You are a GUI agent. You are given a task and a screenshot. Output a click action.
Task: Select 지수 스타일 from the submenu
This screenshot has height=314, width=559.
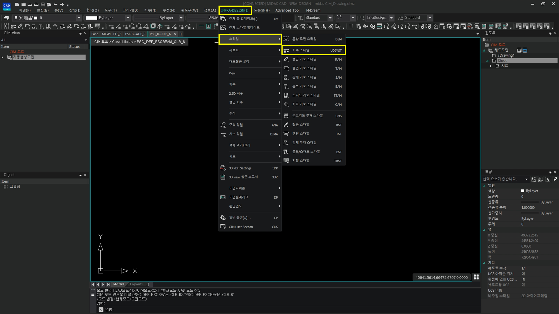pyautogui.click(x=313, y=50)
